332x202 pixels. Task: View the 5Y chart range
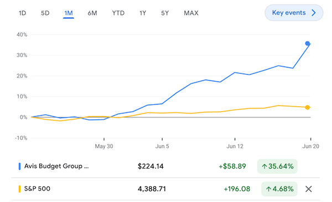165,13
